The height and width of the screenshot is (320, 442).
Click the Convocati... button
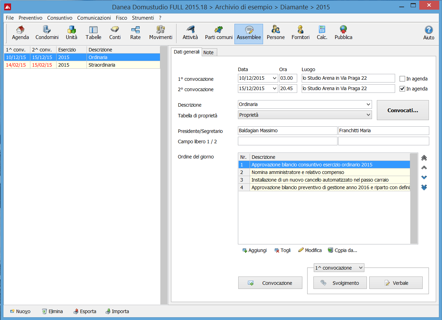(403, 110)
